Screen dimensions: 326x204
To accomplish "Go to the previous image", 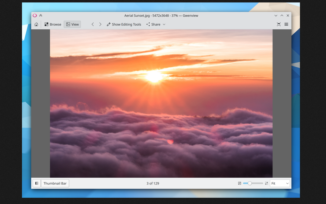I will pos(93,24).
